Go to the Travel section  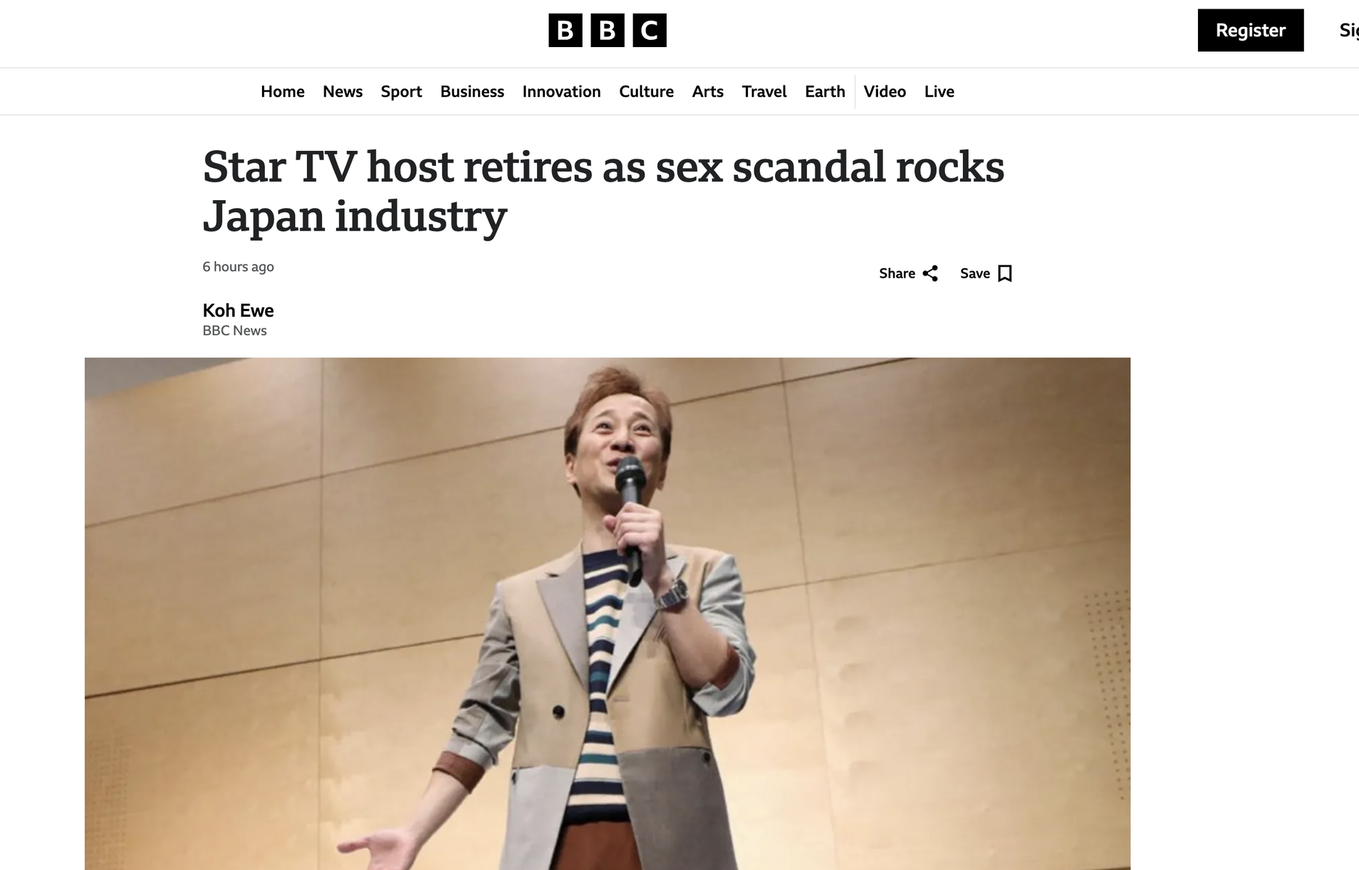[x=764, y=91]
